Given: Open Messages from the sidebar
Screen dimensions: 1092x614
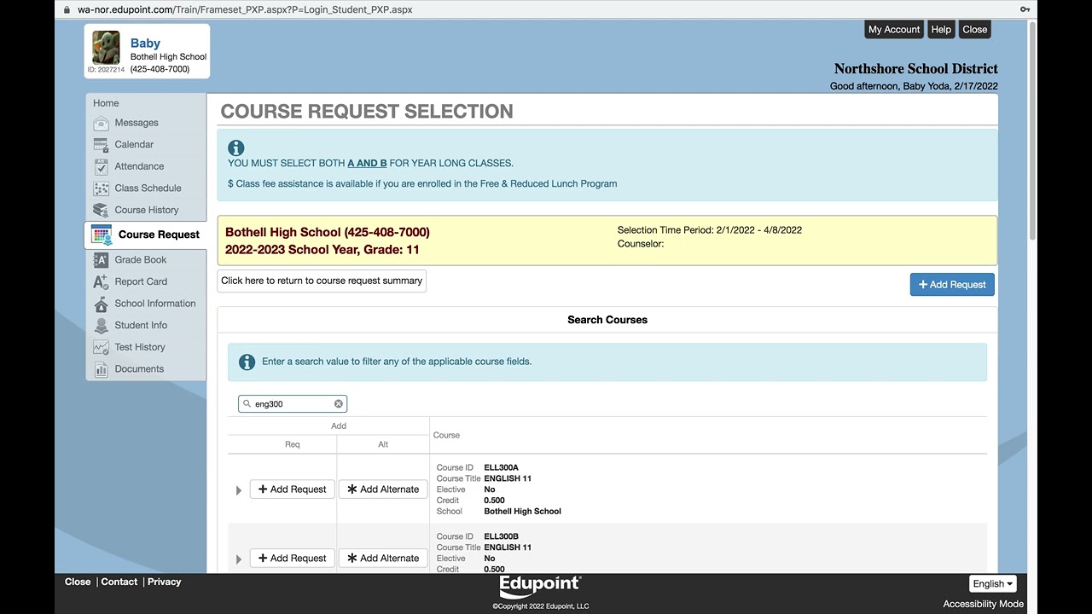Looking at the screenshot, I should [x=136, y=123].
